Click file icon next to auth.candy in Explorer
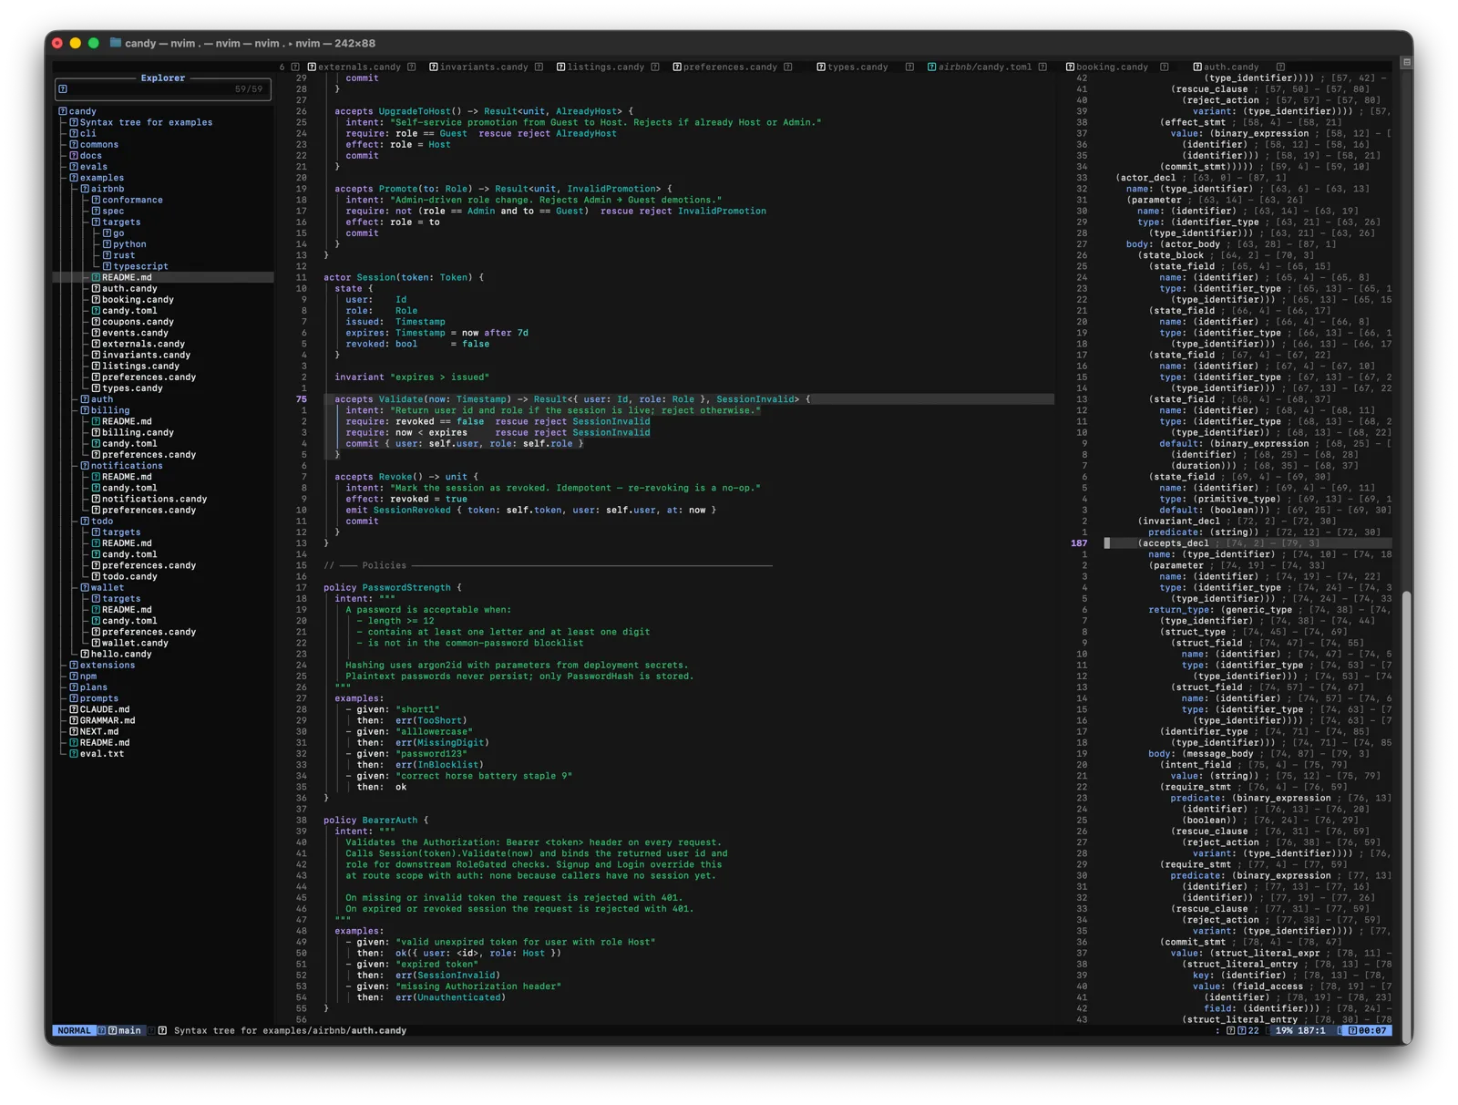This screenshot has width=1458, height=1105. [96, 288]
